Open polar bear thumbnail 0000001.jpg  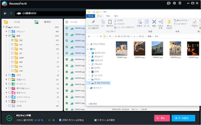pos(122,48)
